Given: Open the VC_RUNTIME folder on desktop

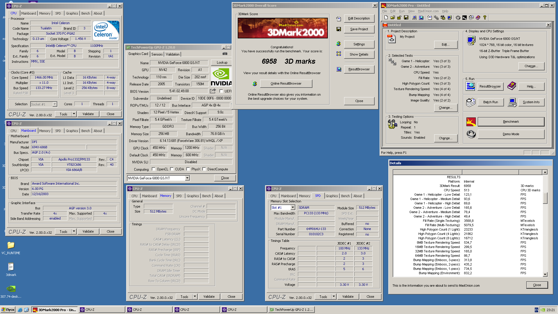Looking at the screenshot, I should [x=11, y=248].
